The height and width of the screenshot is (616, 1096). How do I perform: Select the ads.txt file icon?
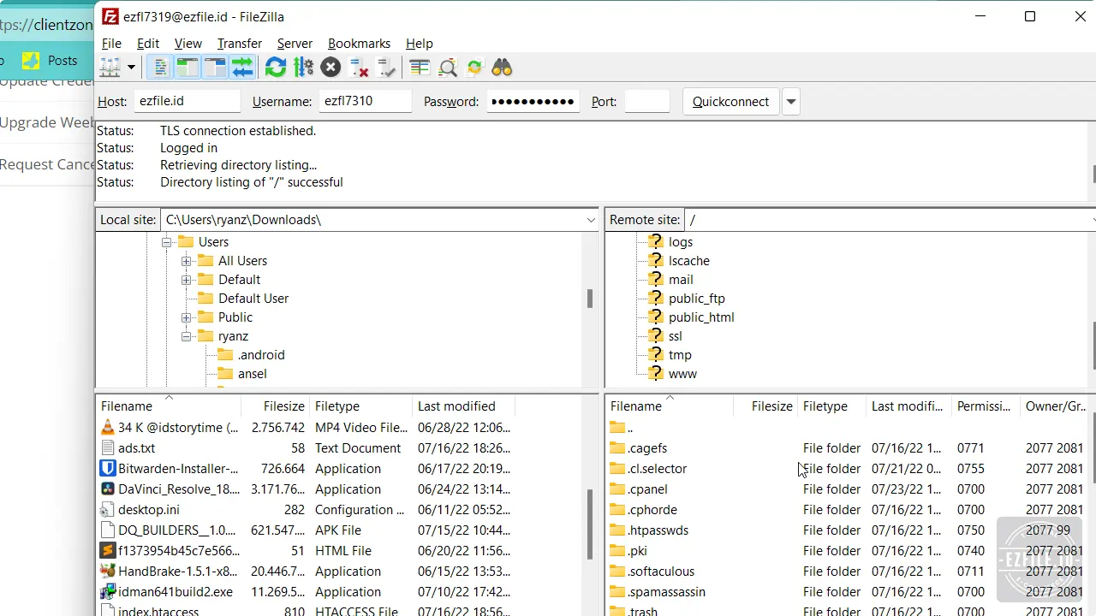pos(108,448)
